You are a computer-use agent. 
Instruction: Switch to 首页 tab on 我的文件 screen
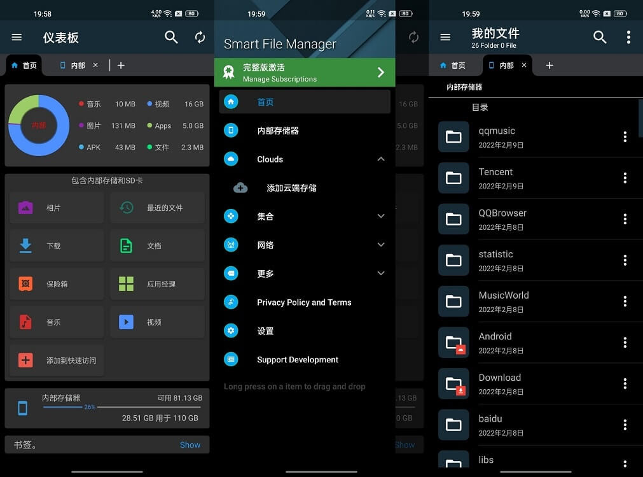tap(453, 65)
